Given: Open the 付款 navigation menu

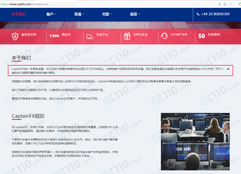Looking at the screenshot, I should 107,14.
